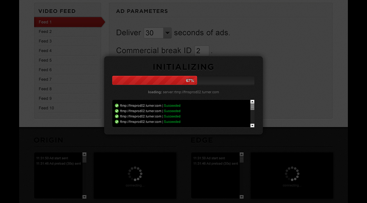Open Feed 10 in the video feed list
The image size is (367, 203).
[46, 108]
